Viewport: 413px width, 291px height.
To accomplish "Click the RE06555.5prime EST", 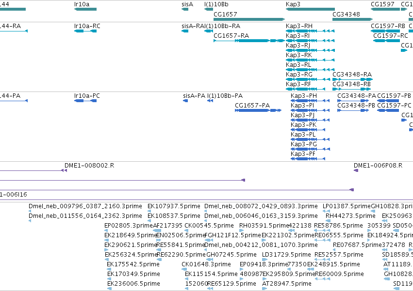I will click(322, 240).
